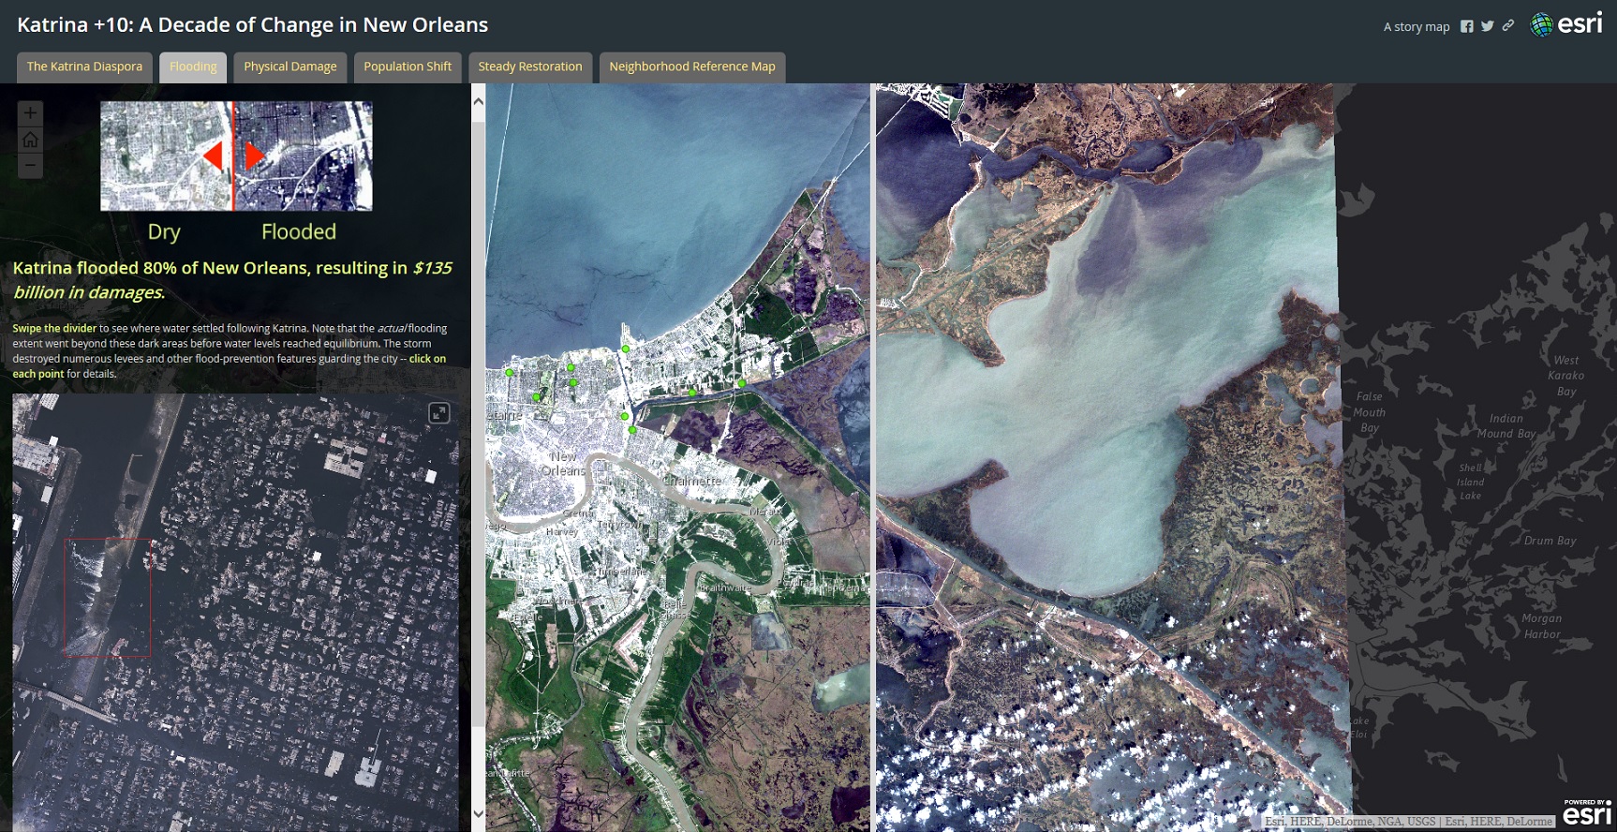The image size is (1617, 832).
Task: Reset map to home extent
Action: click(x=30, y=140)
